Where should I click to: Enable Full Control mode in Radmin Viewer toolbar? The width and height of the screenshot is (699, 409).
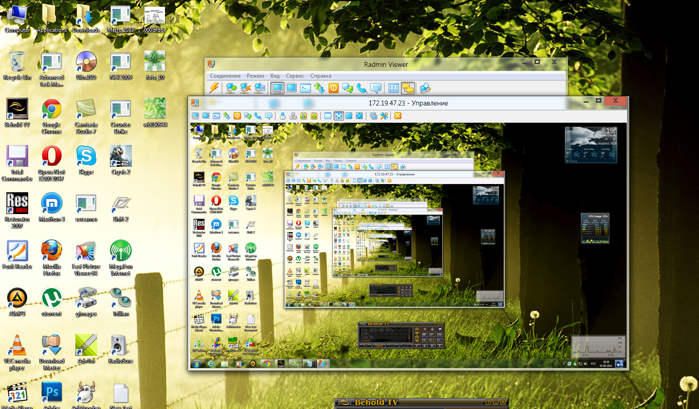(277, 88)
